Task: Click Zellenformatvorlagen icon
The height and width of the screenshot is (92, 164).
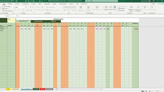Action: (x=97, y=7)
